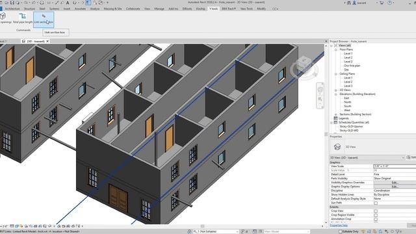Image resolution: width=416 pixels, height=234 pixels.
Task: Open the East elevation view
Action: coord(346,98)
